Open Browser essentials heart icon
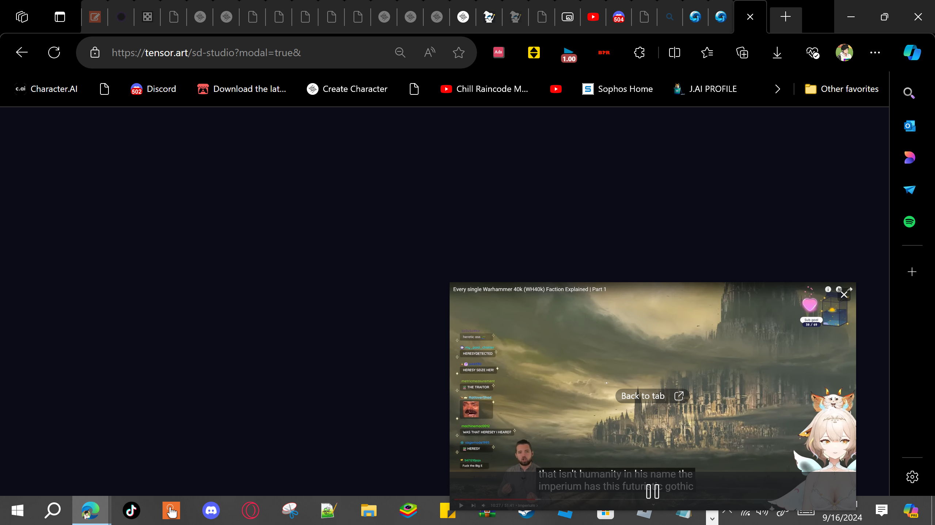 point(813,52)
